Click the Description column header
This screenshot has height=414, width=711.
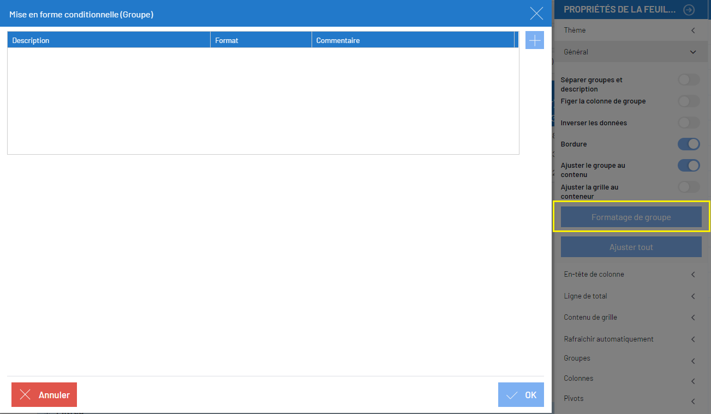(109, 40)
